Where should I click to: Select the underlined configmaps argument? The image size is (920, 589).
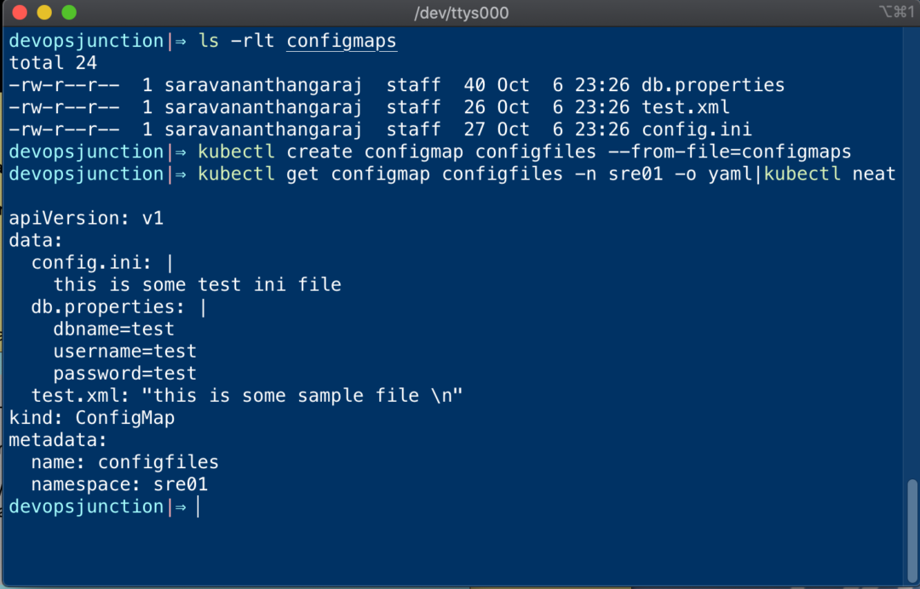coord(341,40)
